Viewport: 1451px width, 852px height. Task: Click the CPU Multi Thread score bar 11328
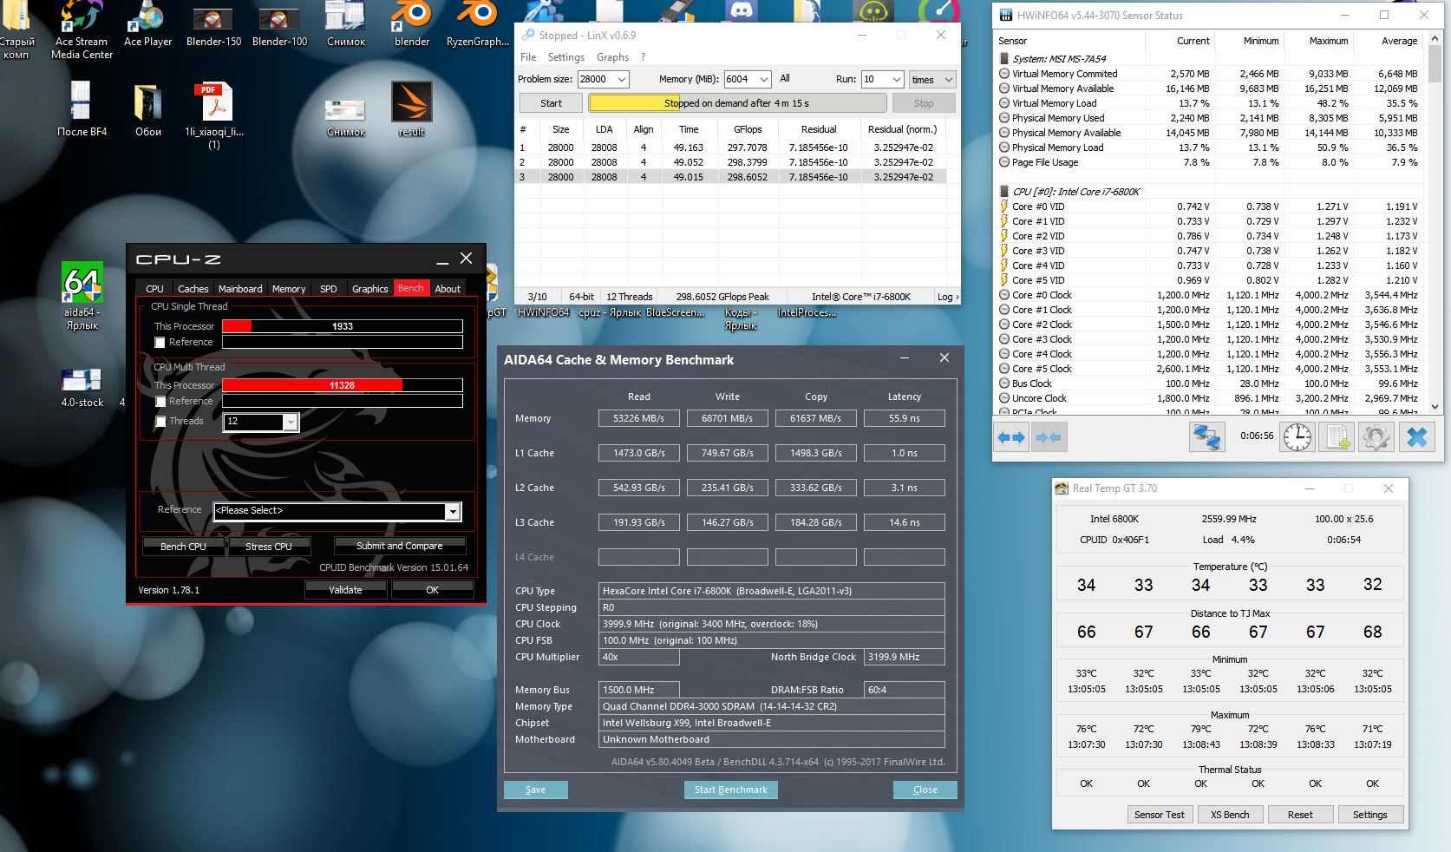pos(343,385)
